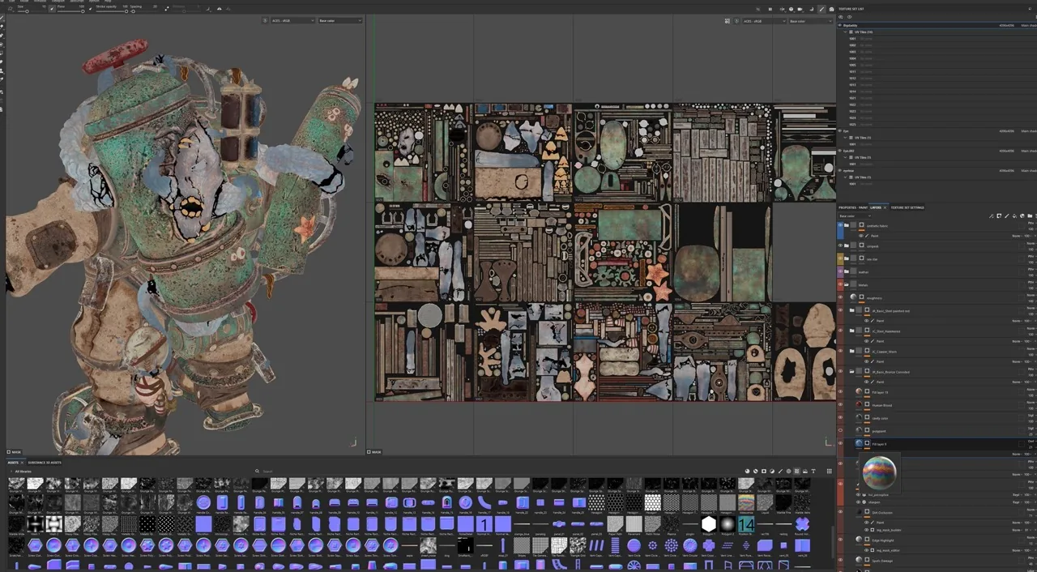Toggle visibility of the Bigdaddy texture set
The height and width of the screenshot is (572, 1037).
point(840,25)
